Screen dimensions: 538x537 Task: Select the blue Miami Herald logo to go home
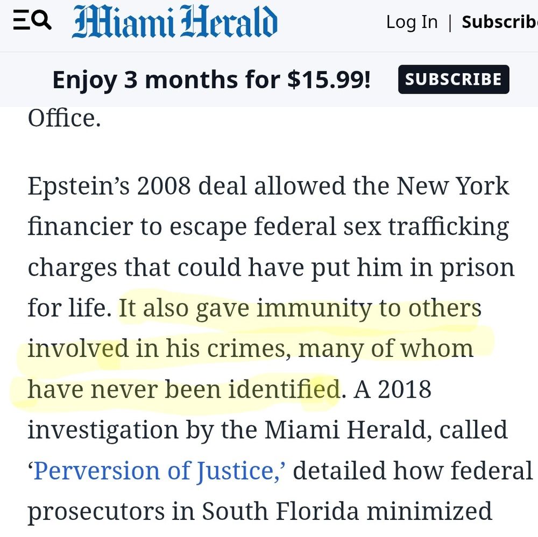(x=175, y=22)
